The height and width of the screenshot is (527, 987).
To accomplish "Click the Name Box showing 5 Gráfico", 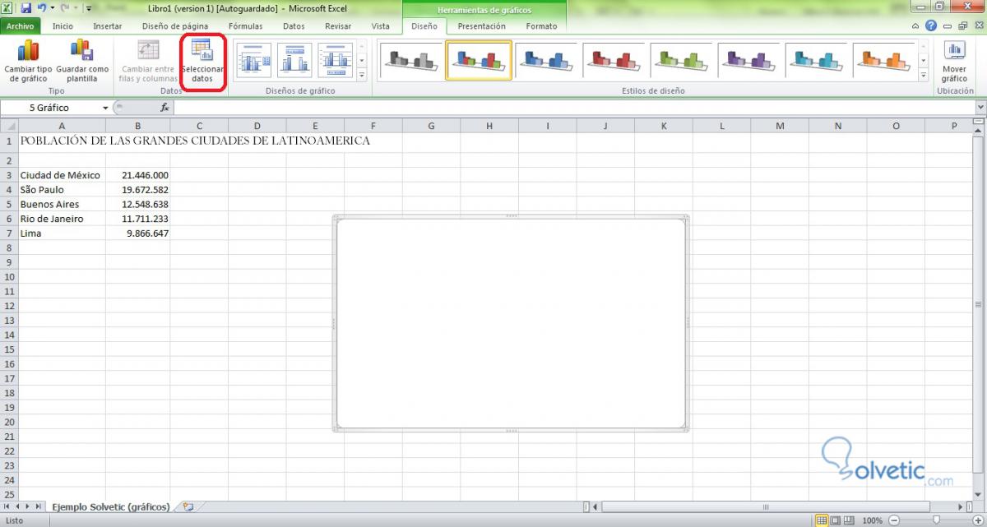I will tap(51, 108).
